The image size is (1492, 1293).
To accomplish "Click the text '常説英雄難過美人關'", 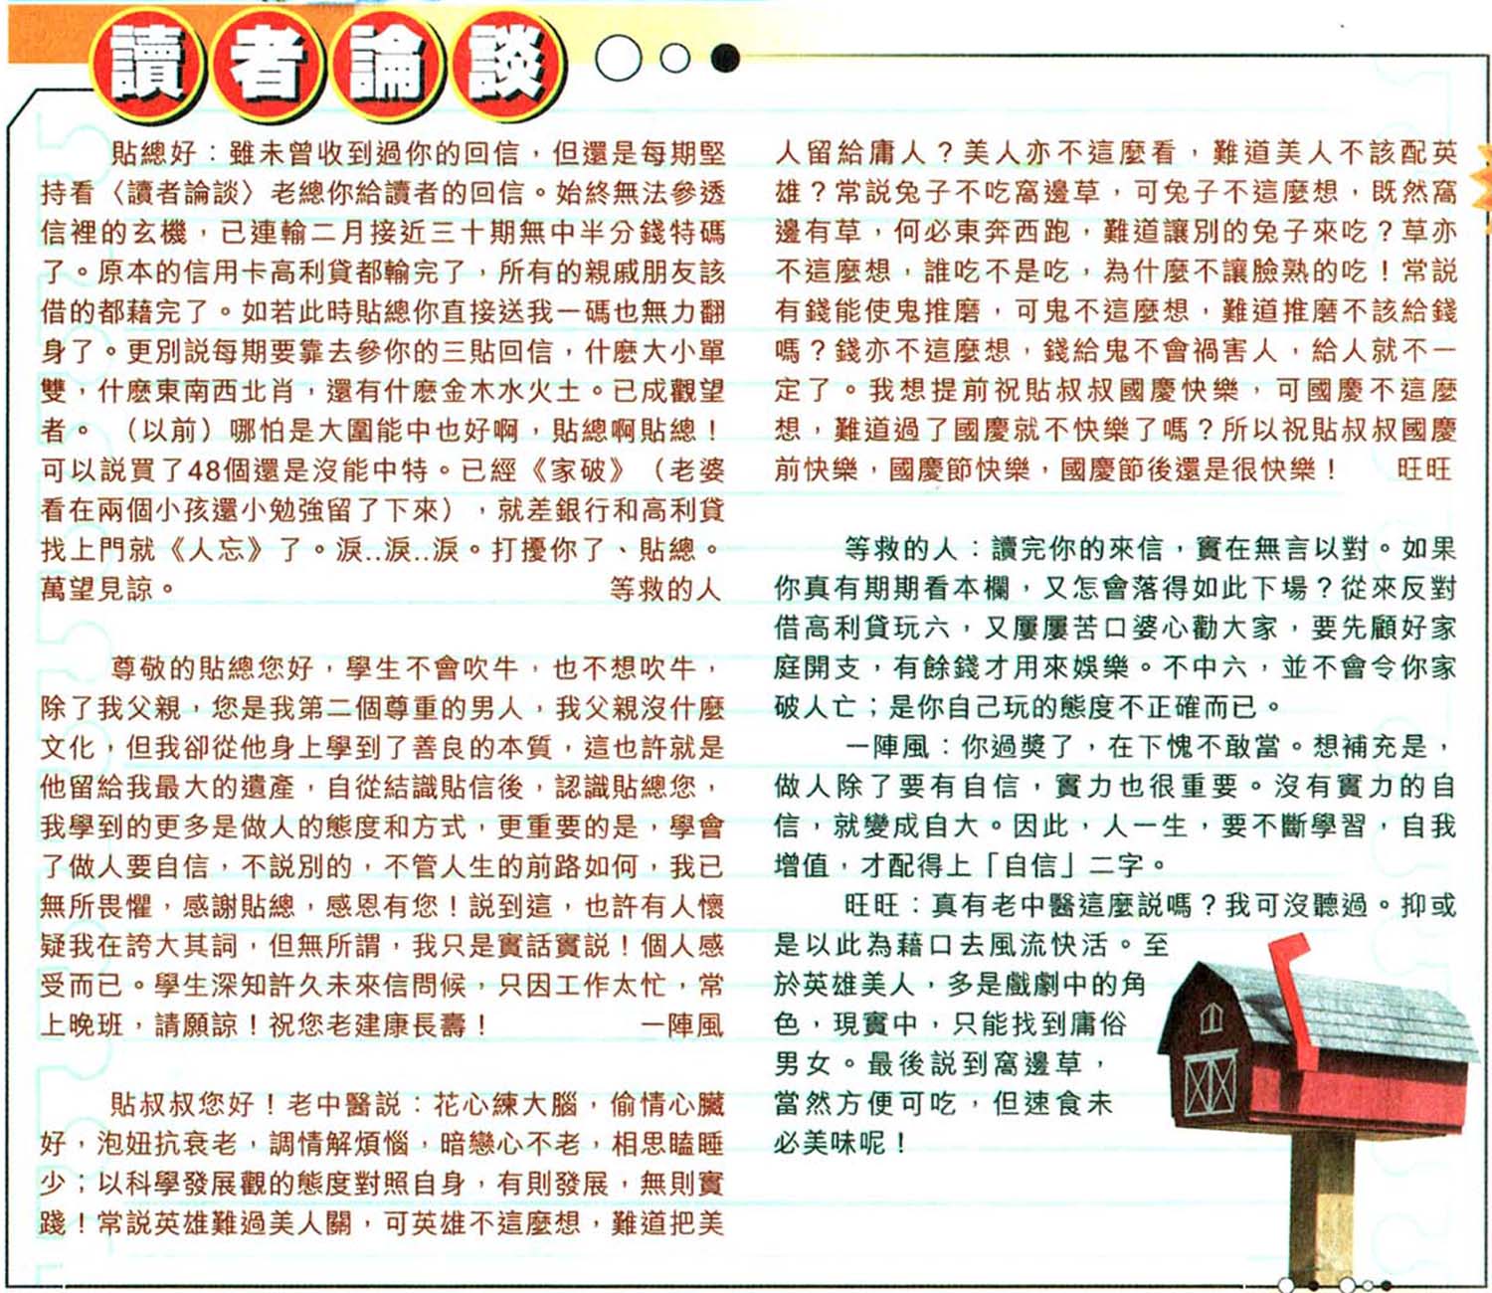I will (x=225, y=1223).
